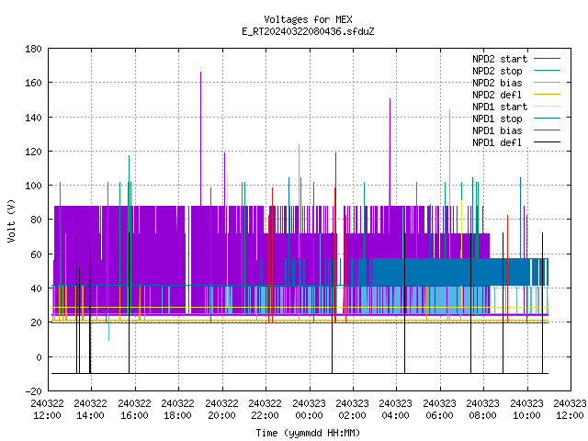Select the filename E_RT20240322080436.sfduZ
The image size is (588, 441).
coord(308,31)
